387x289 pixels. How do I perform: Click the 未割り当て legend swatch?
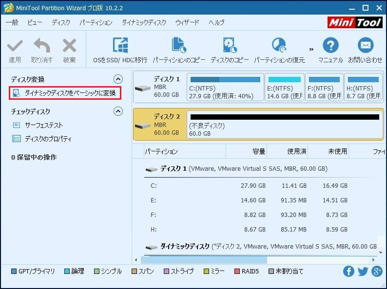271,271
